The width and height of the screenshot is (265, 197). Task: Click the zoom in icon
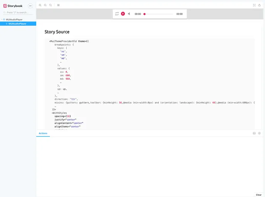40,5
